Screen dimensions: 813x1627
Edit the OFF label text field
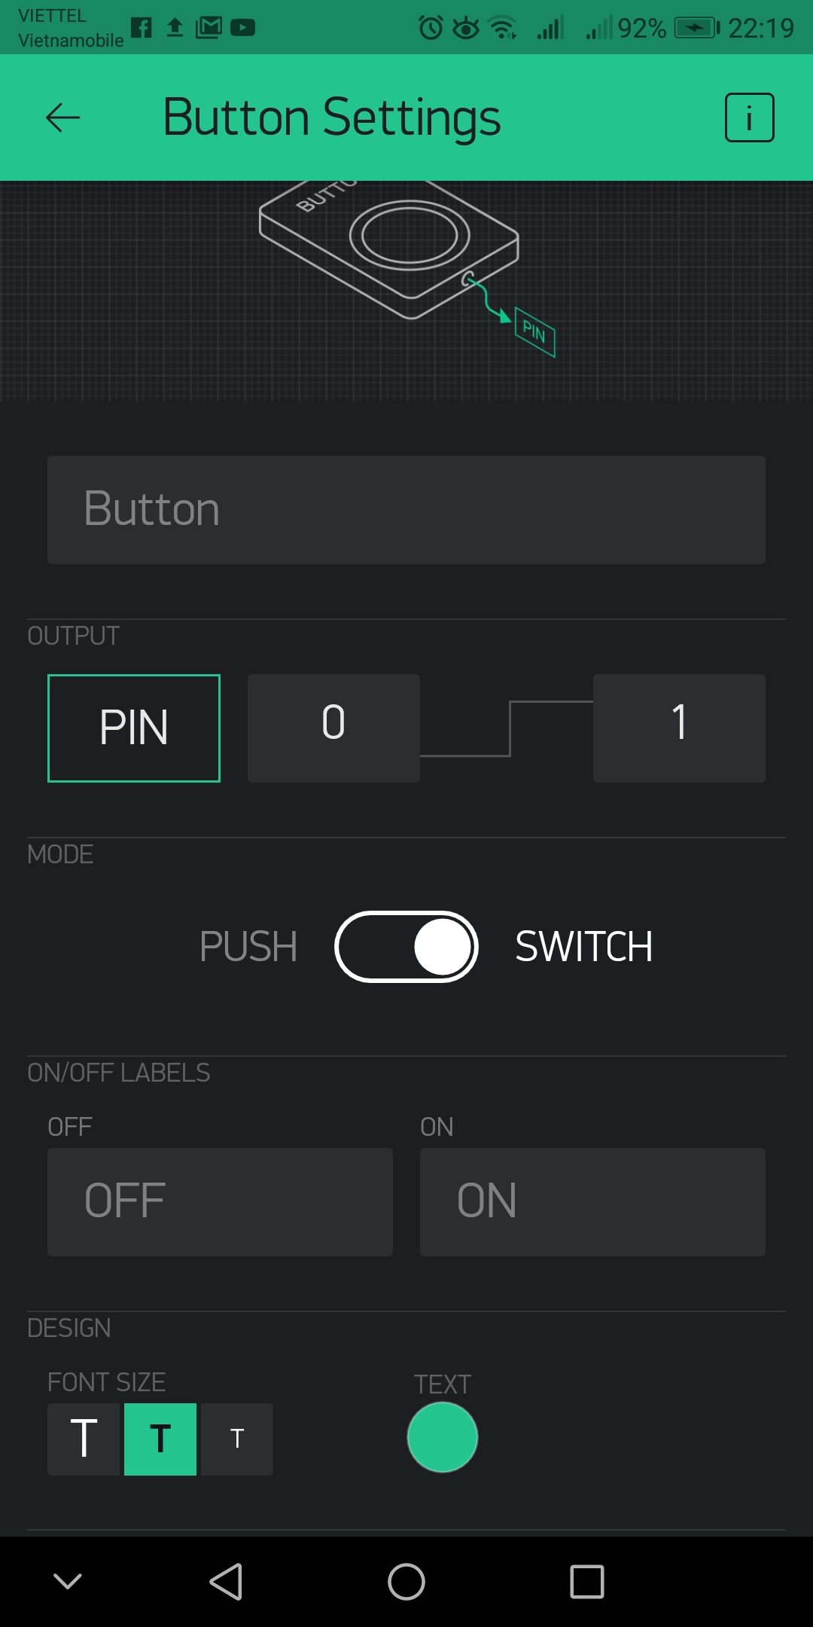pyautogui.click(x=220, y=1202)
